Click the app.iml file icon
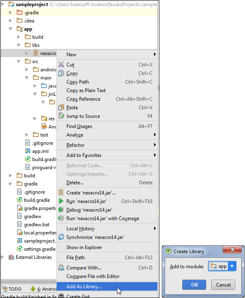This screenshot has width=245, height=298. 28,151
